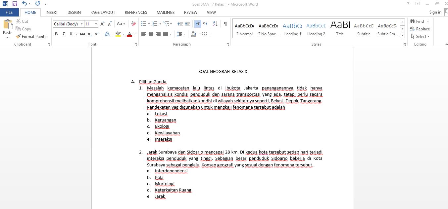Image resolution: width=448 pixels, height=209 pixels.
Task: Open the borders dropdown arrow
Action: [x=210, y=34]
